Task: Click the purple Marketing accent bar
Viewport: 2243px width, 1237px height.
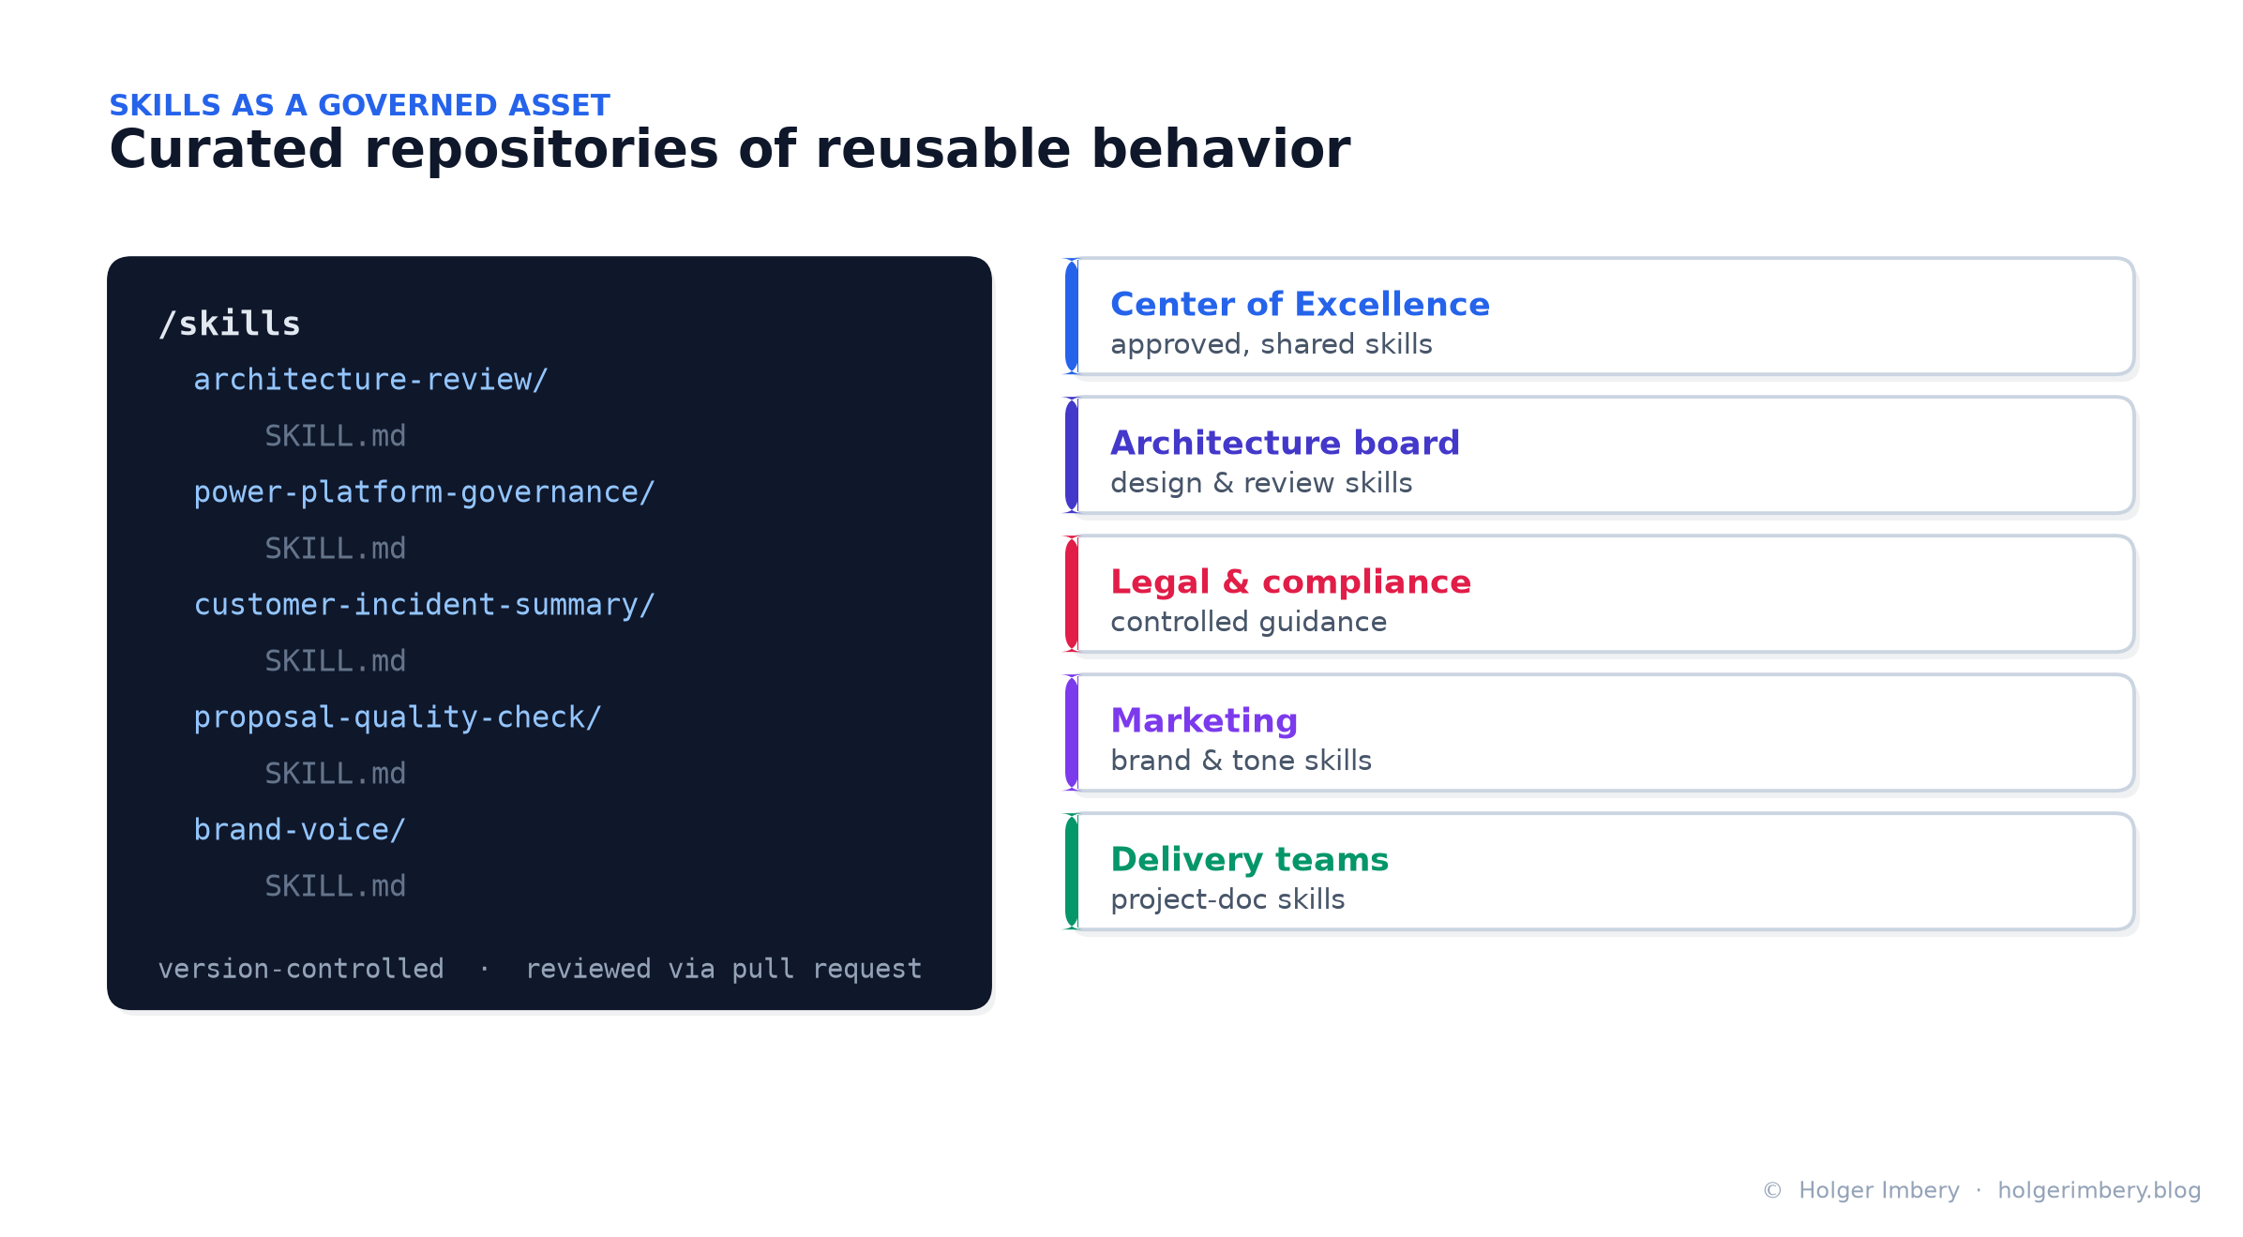Action: click(x=1072, y=733)
